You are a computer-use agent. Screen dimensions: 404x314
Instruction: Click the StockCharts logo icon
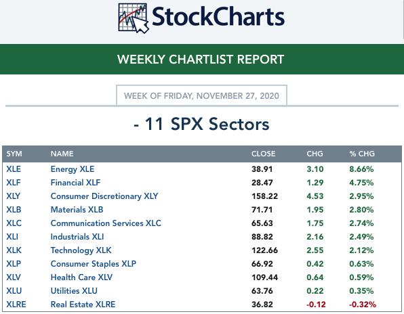pyautogui.click(x=134, y=18)
